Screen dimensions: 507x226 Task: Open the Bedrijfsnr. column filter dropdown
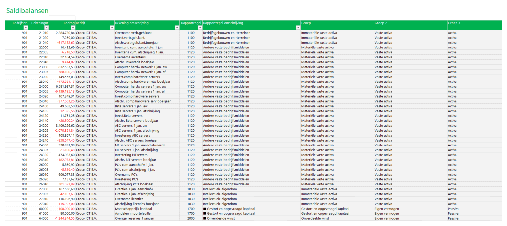pos(26,28)
